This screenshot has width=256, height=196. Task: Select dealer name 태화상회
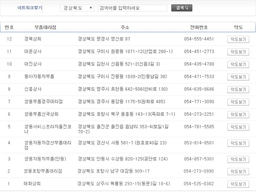coord(32,183)
